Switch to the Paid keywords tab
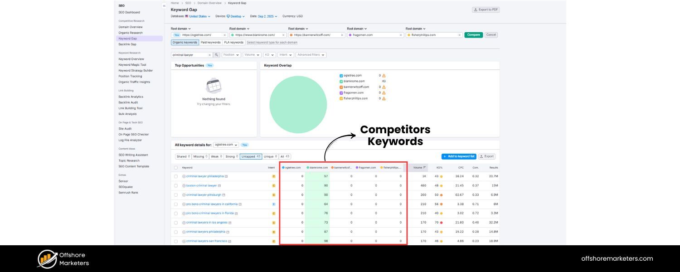The height and width of the screenshot is (272, 680). point(210,42)
